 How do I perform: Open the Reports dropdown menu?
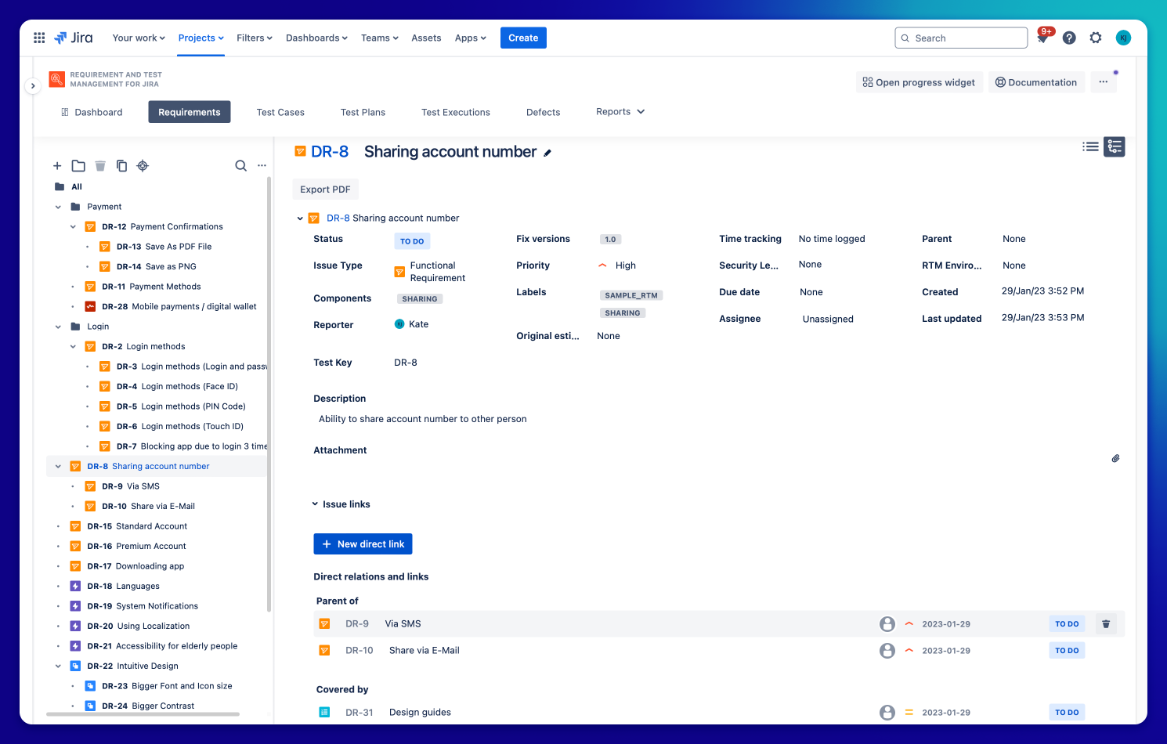pos(620,111)
